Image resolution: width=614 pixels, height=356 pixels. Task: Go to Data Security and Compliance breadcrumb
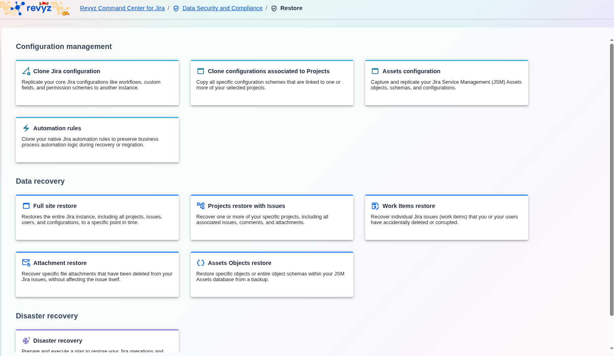coord(222,8)
